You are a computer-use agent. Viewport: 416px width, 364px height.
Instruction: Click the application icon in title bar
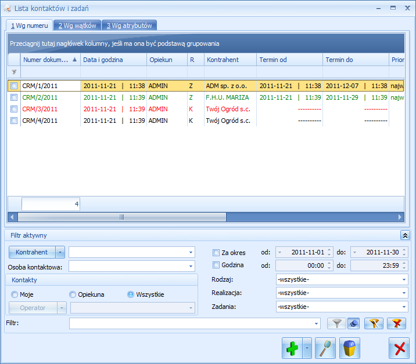(7, 9)
